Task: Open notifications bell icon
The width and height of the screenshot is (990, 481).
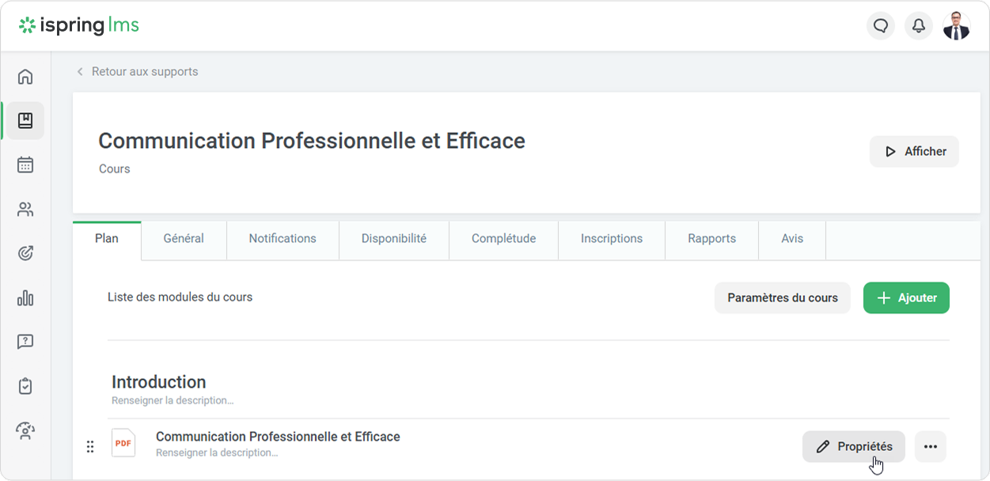Action: click(919, 26)
